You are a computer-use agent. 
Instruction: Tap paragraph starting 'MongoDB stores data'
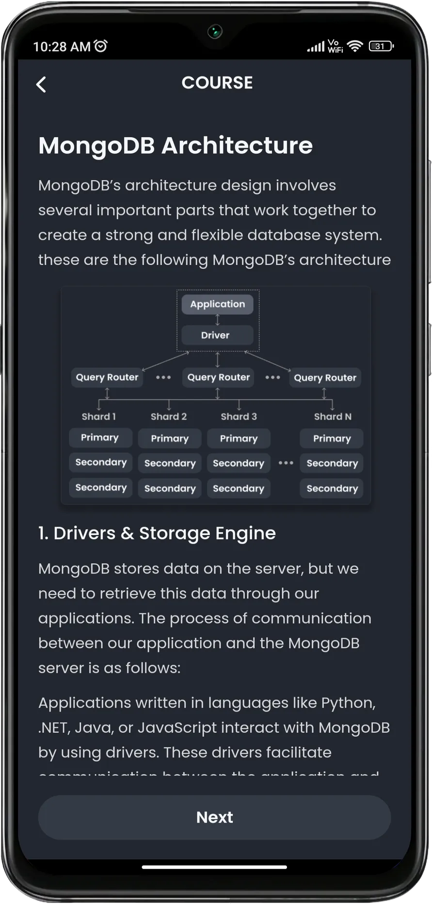[205, 618]
